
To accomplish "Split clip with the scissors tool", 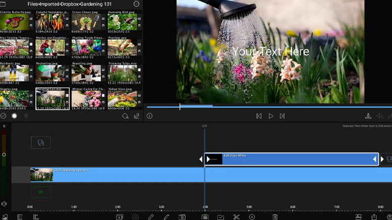I will [236, 217].
